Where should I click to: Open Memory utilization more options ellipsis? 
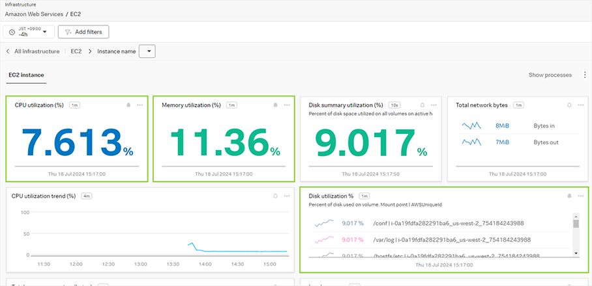click(x=287, y=105)
